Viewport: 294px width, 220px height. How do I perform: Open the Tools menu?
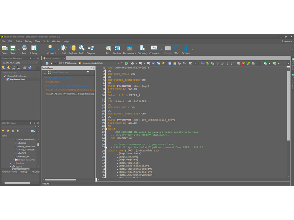coord(46,41)
